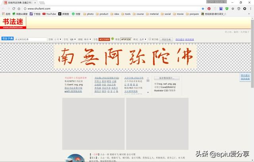This screenshot has height=162, width=254.
Task: Reload the page with refresh icon
Action: [14, 9]
